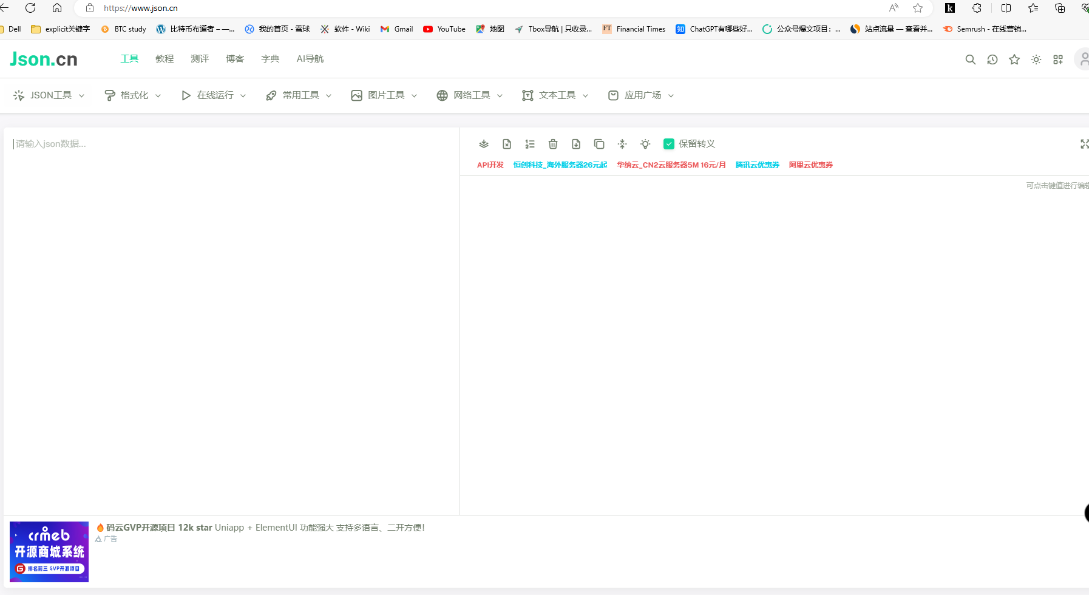Click the browser address bar URL
Screen dimensions: 1089x595
pyautogui.click(x=141, y=8)
